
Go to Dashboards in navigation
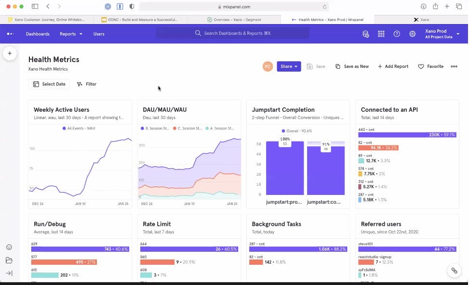[38, 34]
